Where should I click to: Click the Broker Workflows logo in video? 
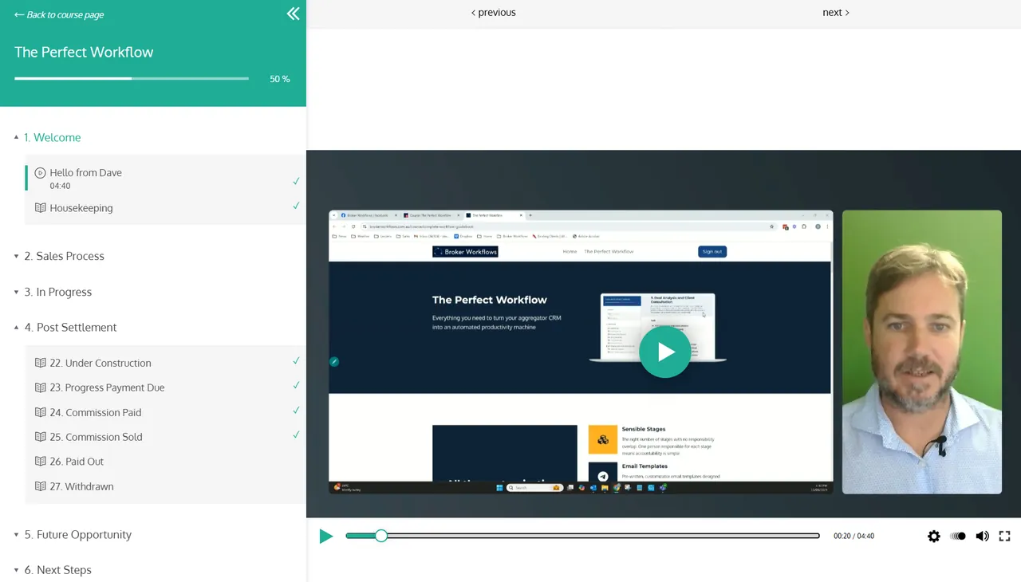tap(465, 251)
